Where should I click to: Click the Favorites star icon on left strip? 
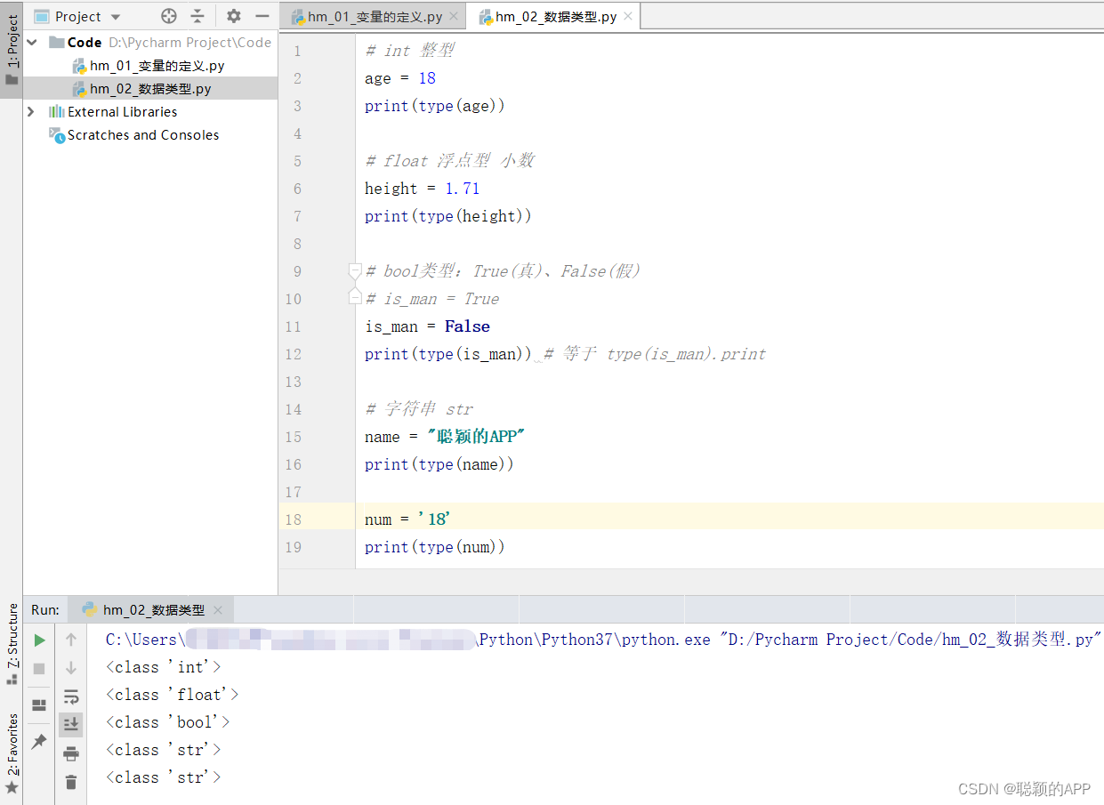(12, 787)
